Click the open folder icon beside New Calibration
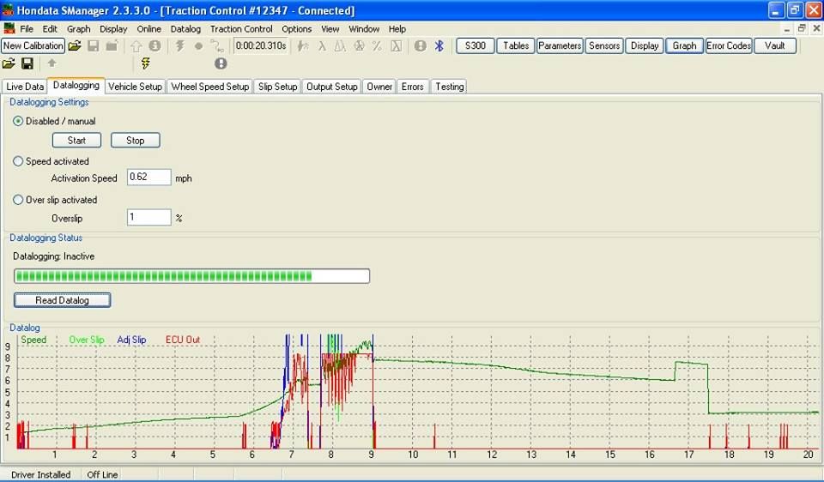This screenshot has width=824, height=482. (75, 46)
